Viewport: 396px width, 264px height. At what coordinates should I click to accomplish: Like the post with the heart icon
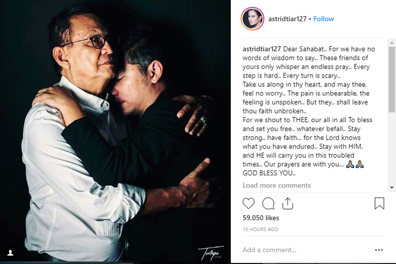[248, 204]
